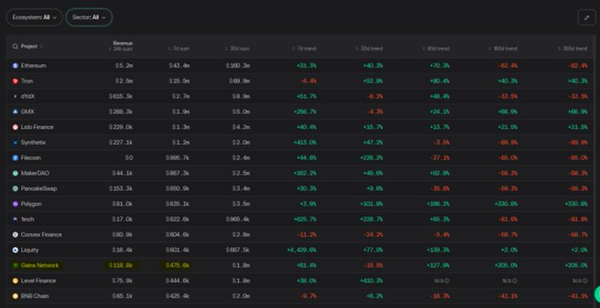Screen dimensions: 600x308
Task: Select Tron 30d sum $69.9m
Action: (239, 81)
